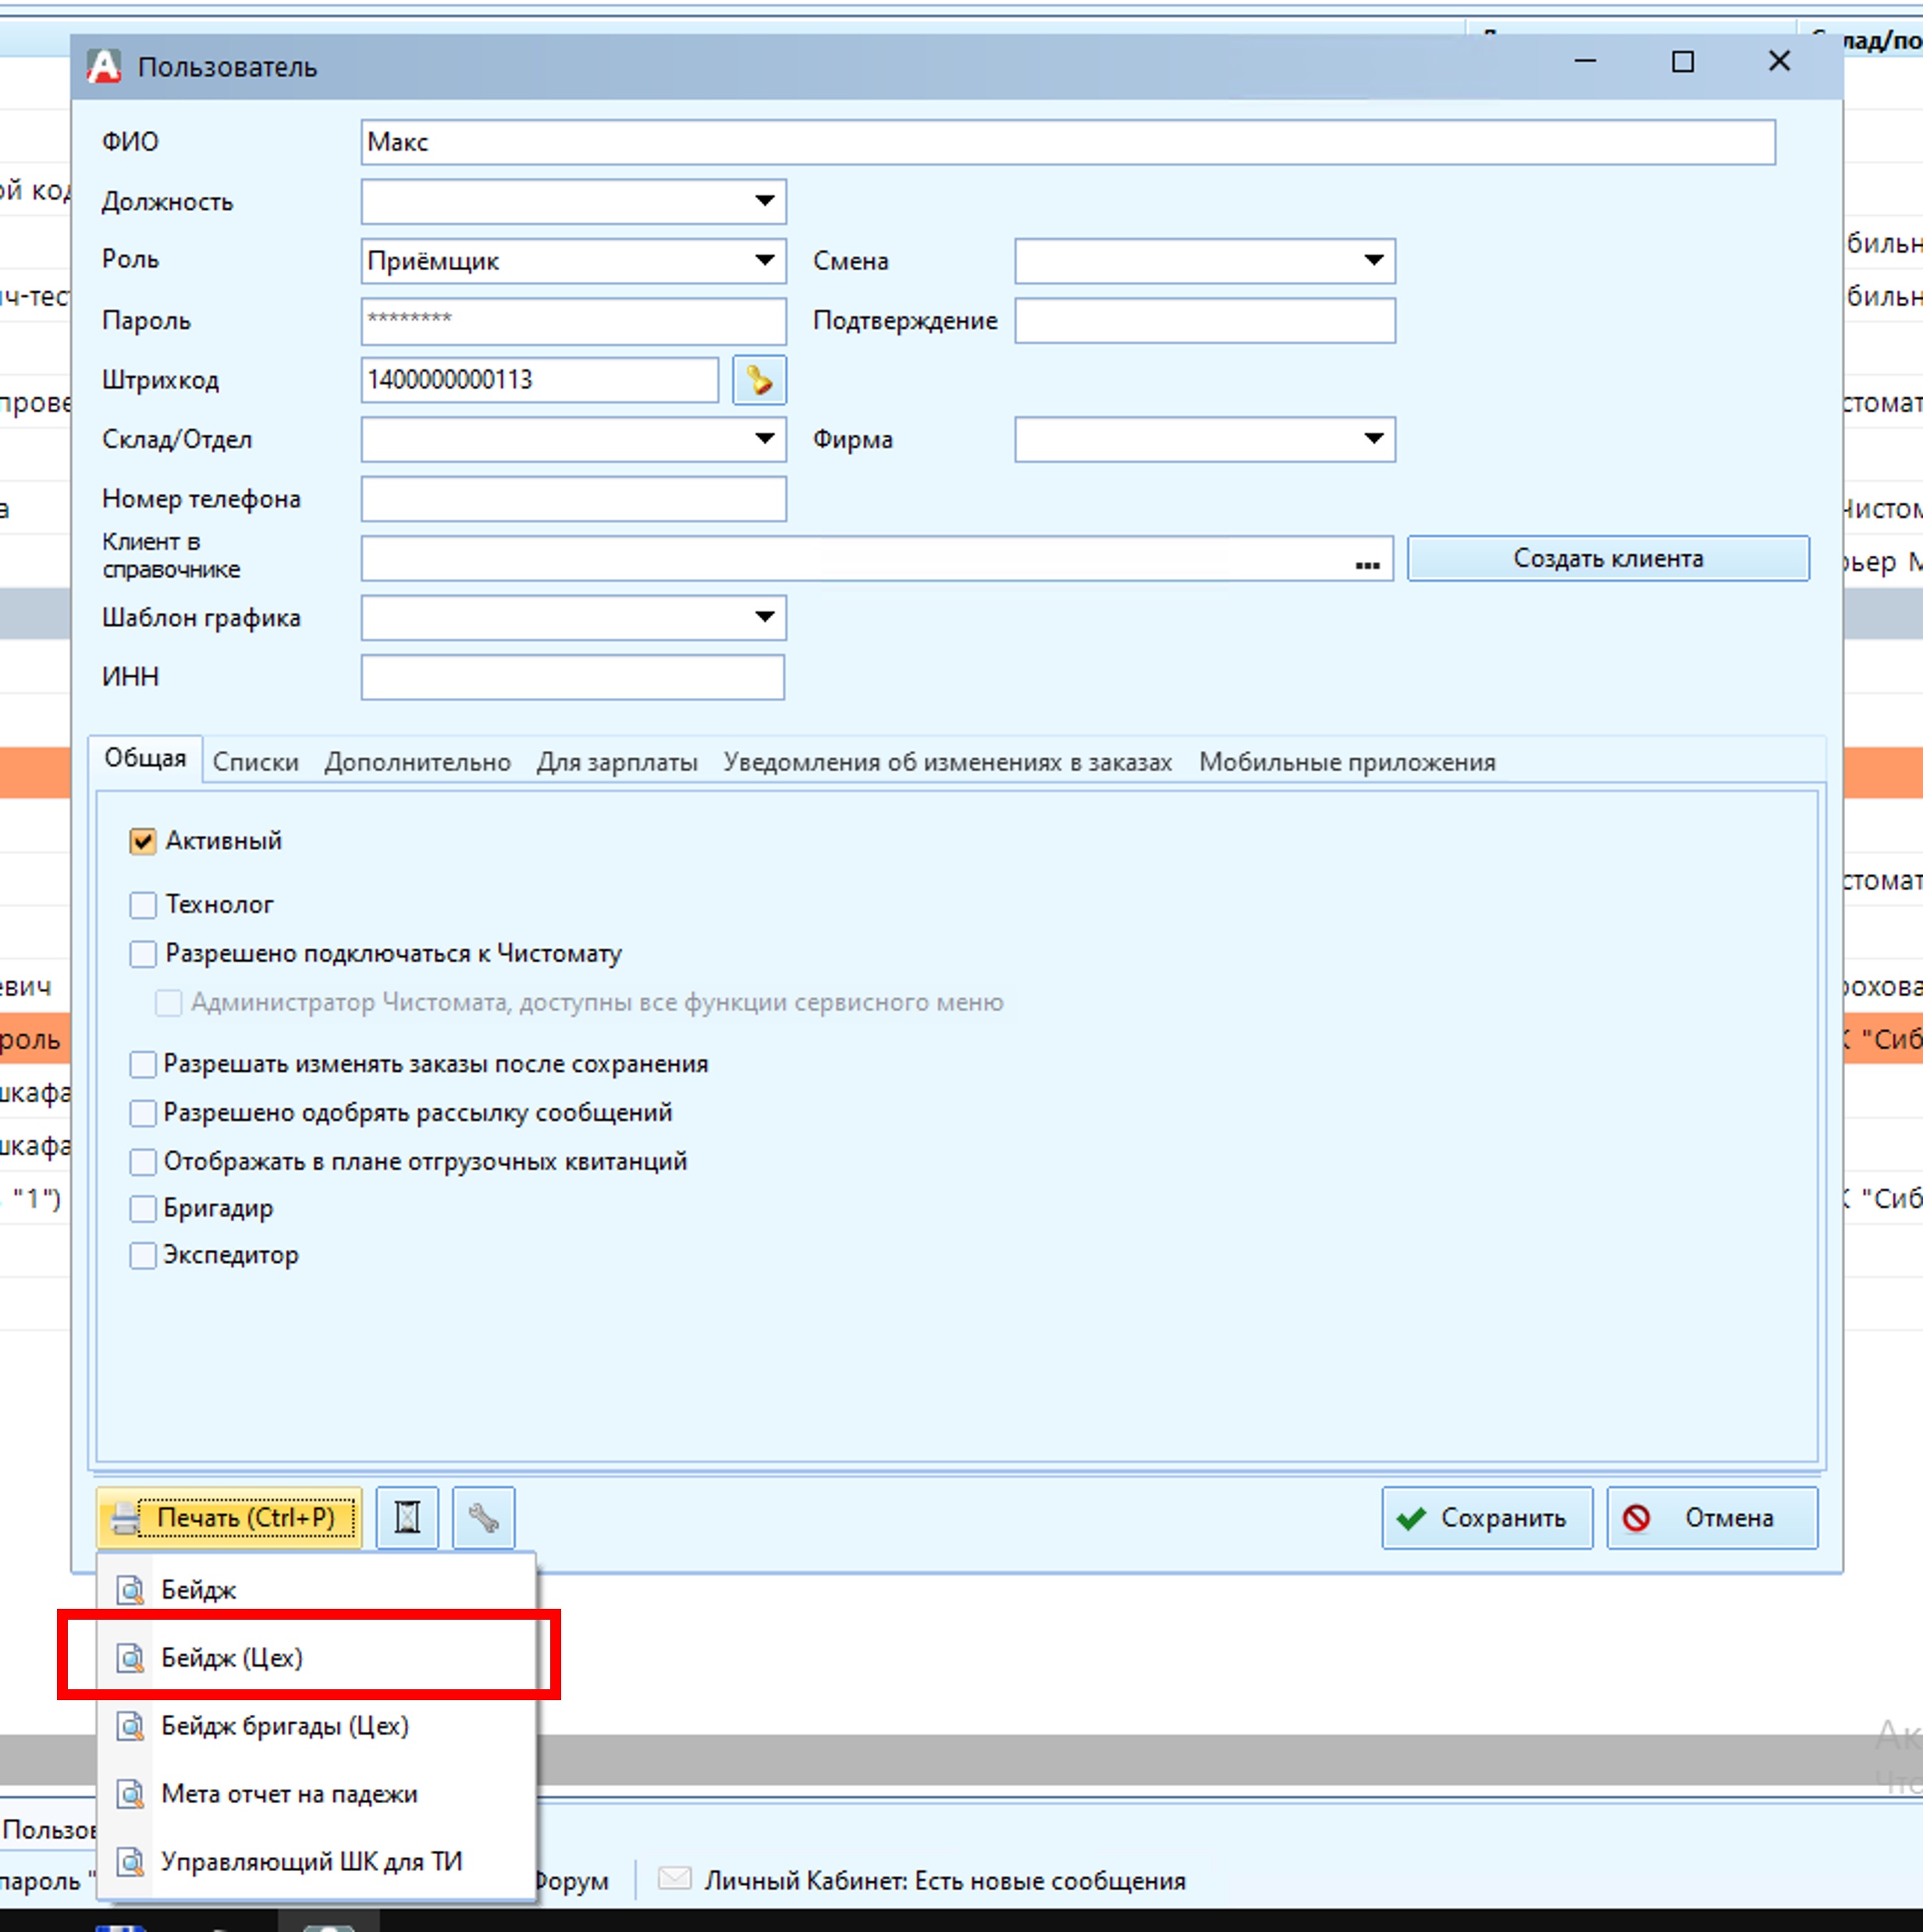Tick the Экспедитор checkbox
Image resolution: width=1923 pixels, height=1932 pixels.
click(x=143, y=1256)
